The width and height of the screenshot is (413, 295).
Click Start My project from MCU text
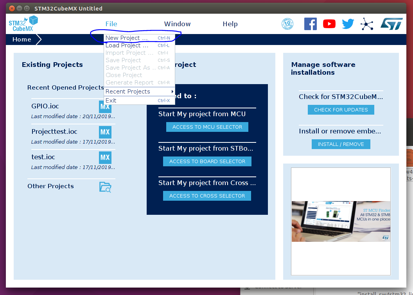pos(202,114)
